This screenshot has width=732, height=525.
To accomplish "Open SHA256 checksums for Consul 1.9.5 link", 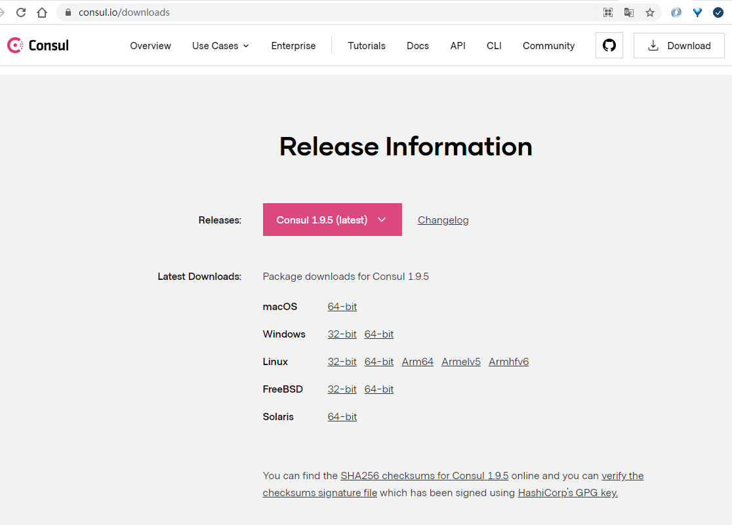I will (x=424, y=476).
